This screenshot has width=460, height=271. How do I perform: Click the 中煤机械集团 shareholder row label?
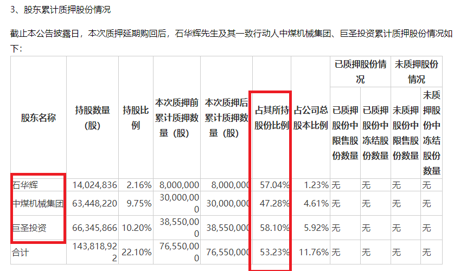38,204
